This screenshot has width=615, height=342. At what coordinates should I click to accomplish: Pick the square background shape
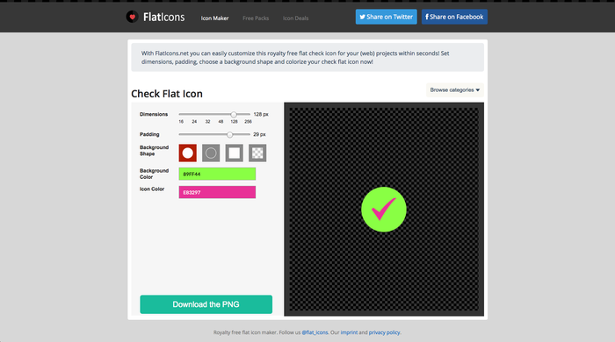click(x=235, y=153)
